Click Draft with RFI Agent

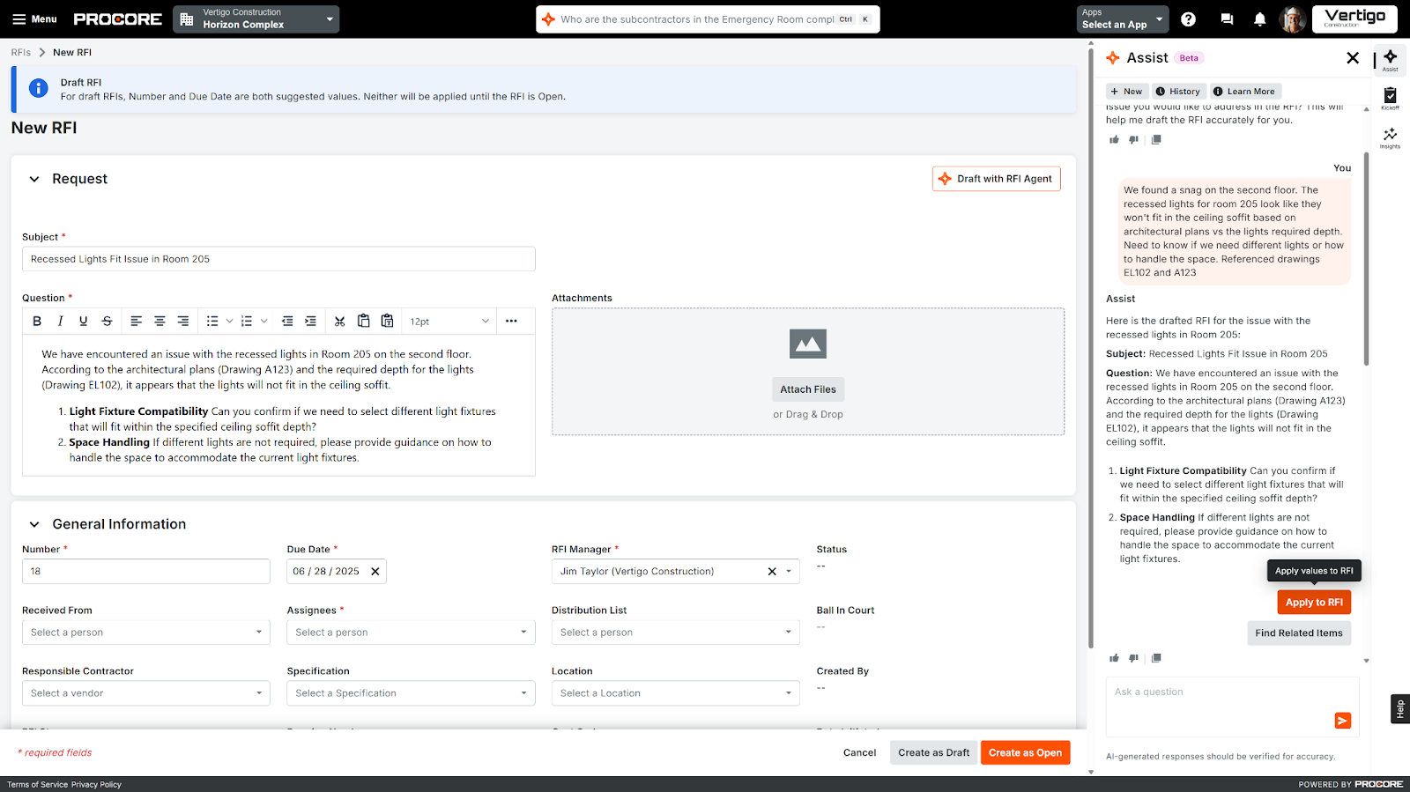tap(997, 179)
